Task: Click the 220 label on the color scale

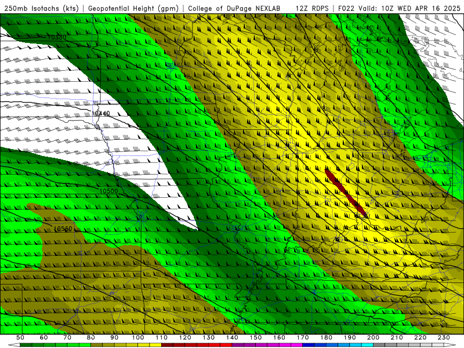Action: (420, 338)
